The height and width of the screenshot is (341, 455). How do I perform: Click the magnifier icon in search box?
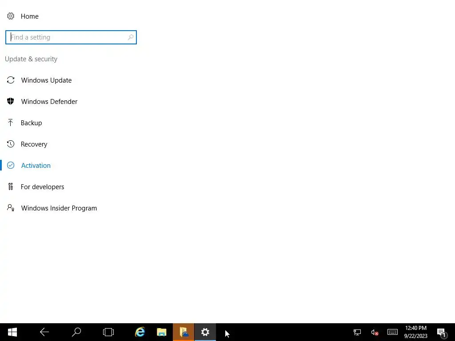point(131,37)
